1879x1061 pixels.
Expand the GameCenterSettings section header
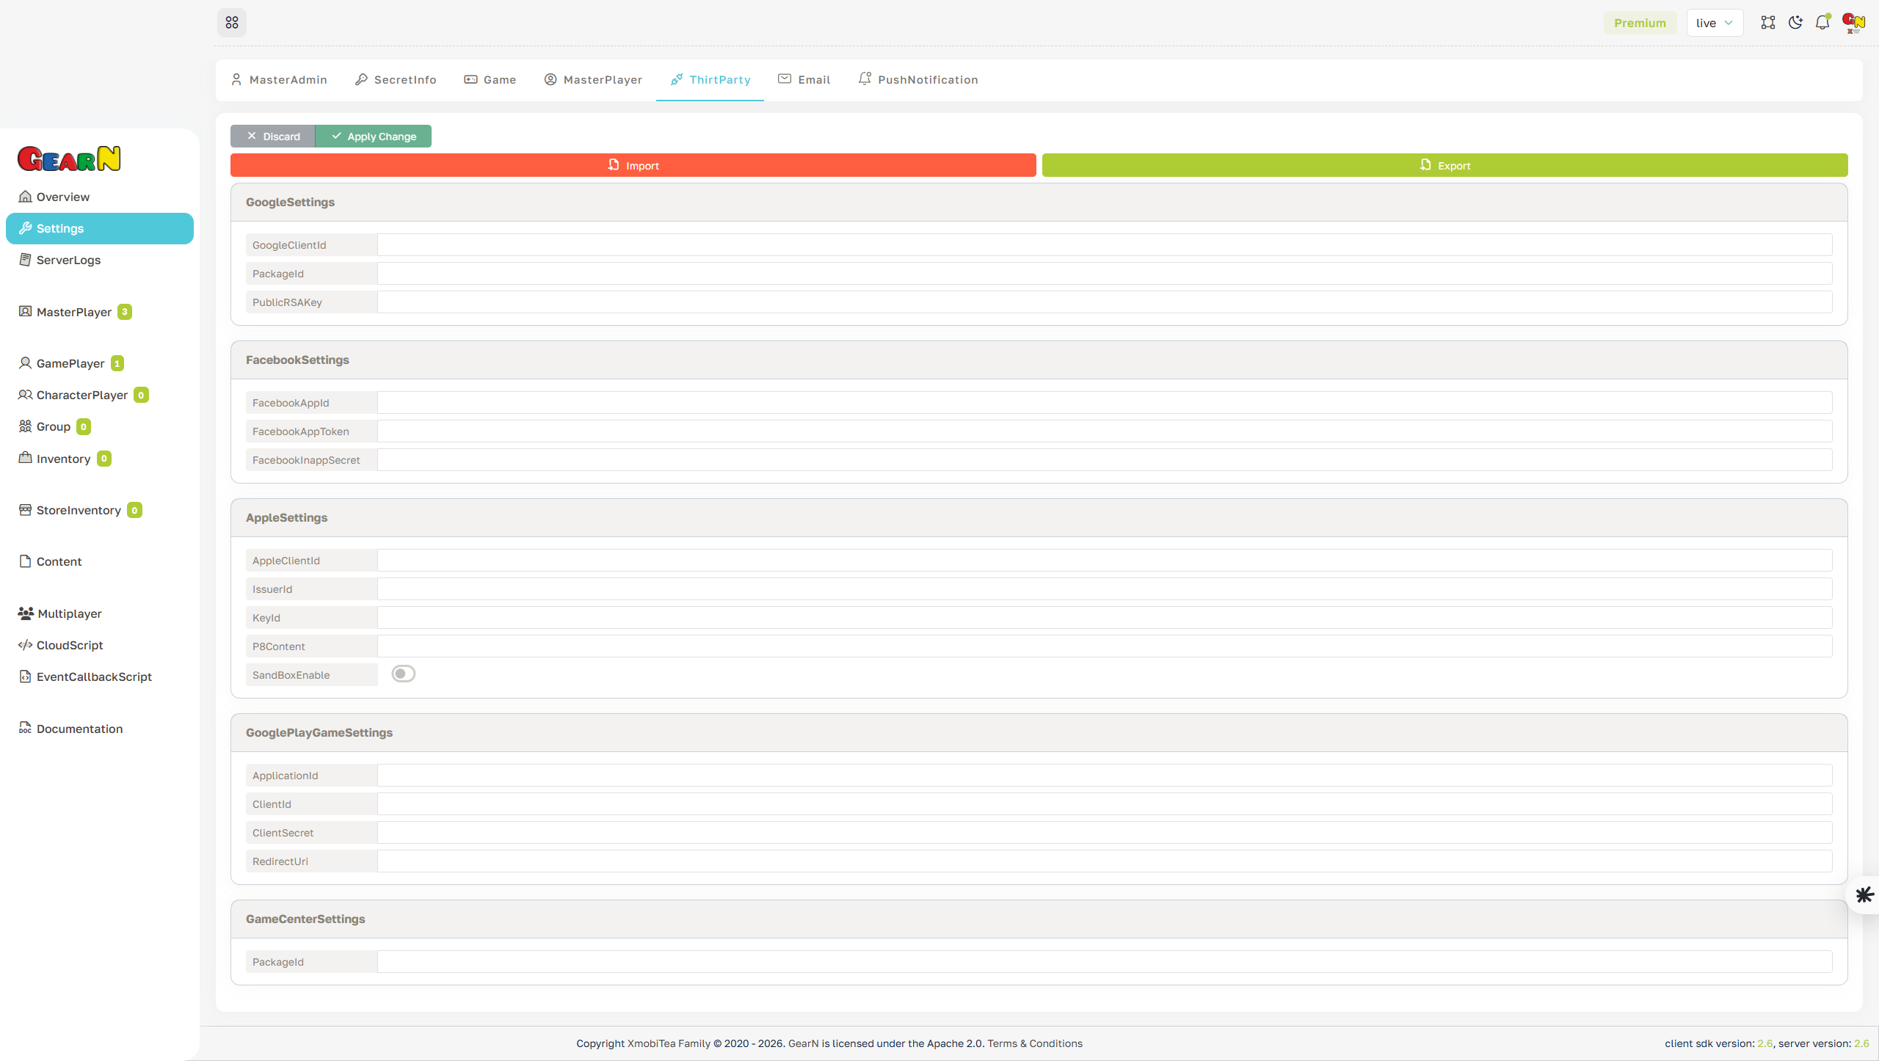pos(305,919)
